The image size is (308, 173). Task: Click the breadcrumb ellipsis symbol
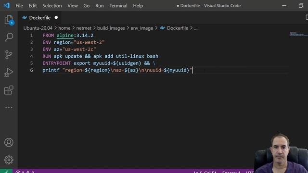196,28
